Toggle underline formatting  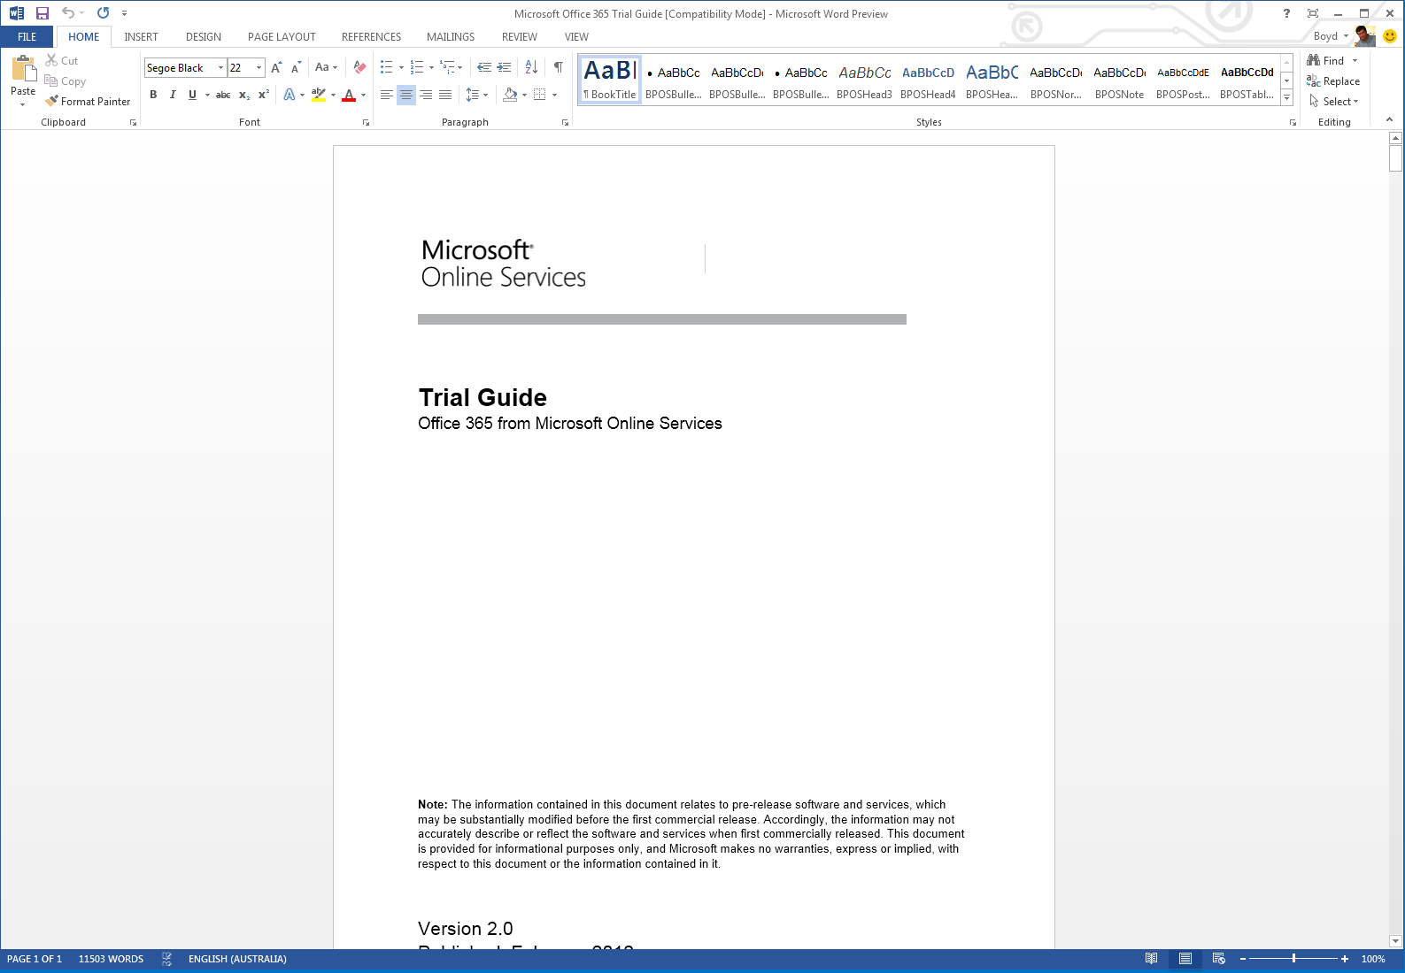(192, 95)
